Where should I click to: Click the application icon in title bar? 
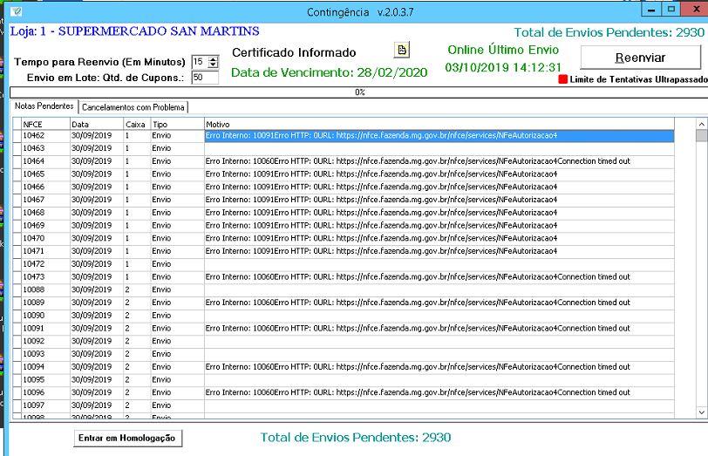point(17,11)
